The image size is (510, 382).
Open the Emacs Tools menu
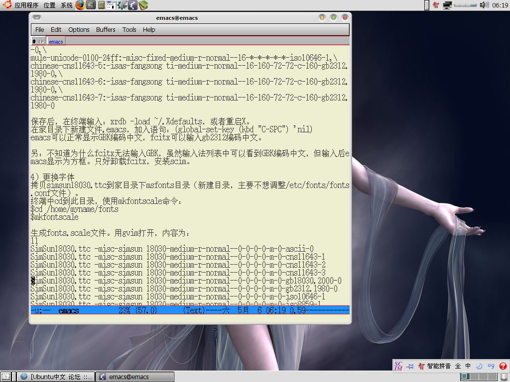pos(129,29)
